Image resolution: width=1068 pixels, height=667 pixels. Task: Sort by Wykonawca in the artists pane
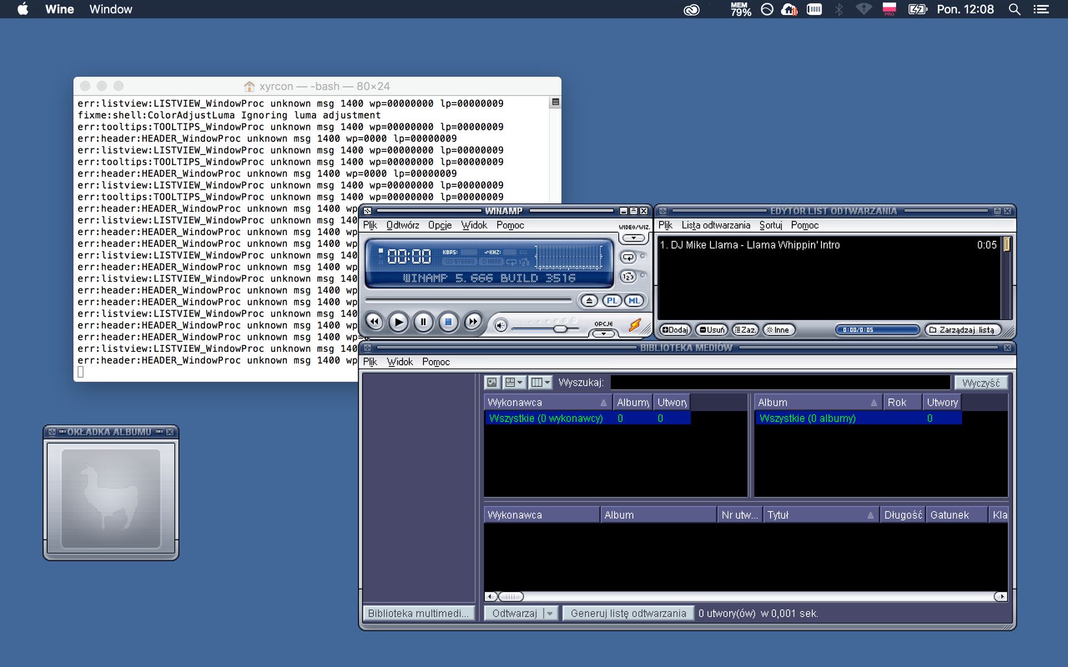click(x=548, y=403)
